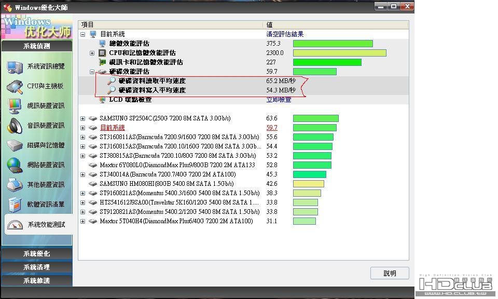Close the Windows優化大師 window
The height and width of the screenshot is (299, 498).
[x=407, y=6]
